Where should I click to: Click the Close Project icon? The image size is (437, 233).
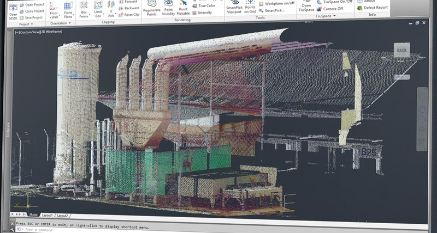pyautogui.click(x=21, y=11)
